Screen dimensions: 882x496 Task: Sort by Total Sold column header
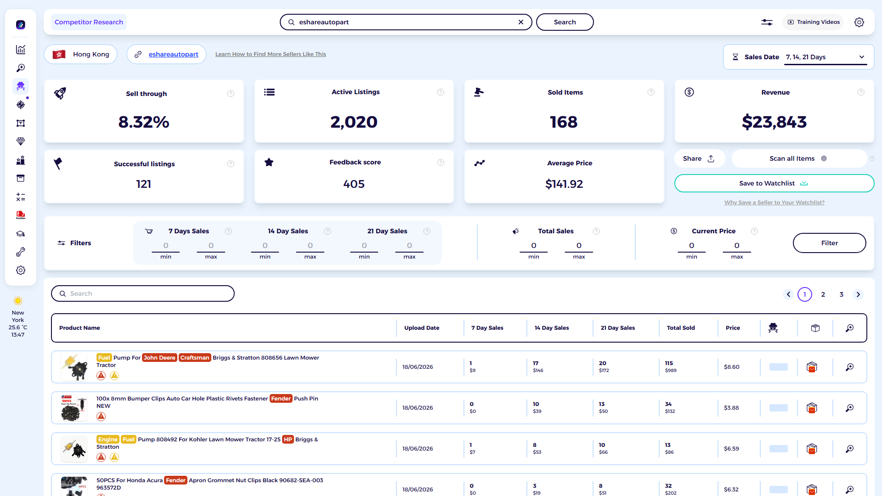[681, 328]
